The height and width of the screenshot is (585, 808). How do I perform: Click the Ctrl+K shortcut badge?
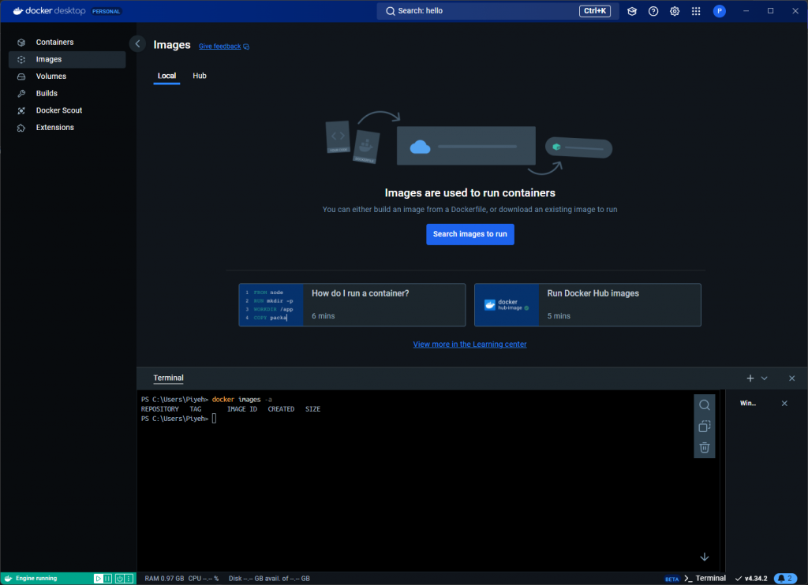(x=595, y=11)
